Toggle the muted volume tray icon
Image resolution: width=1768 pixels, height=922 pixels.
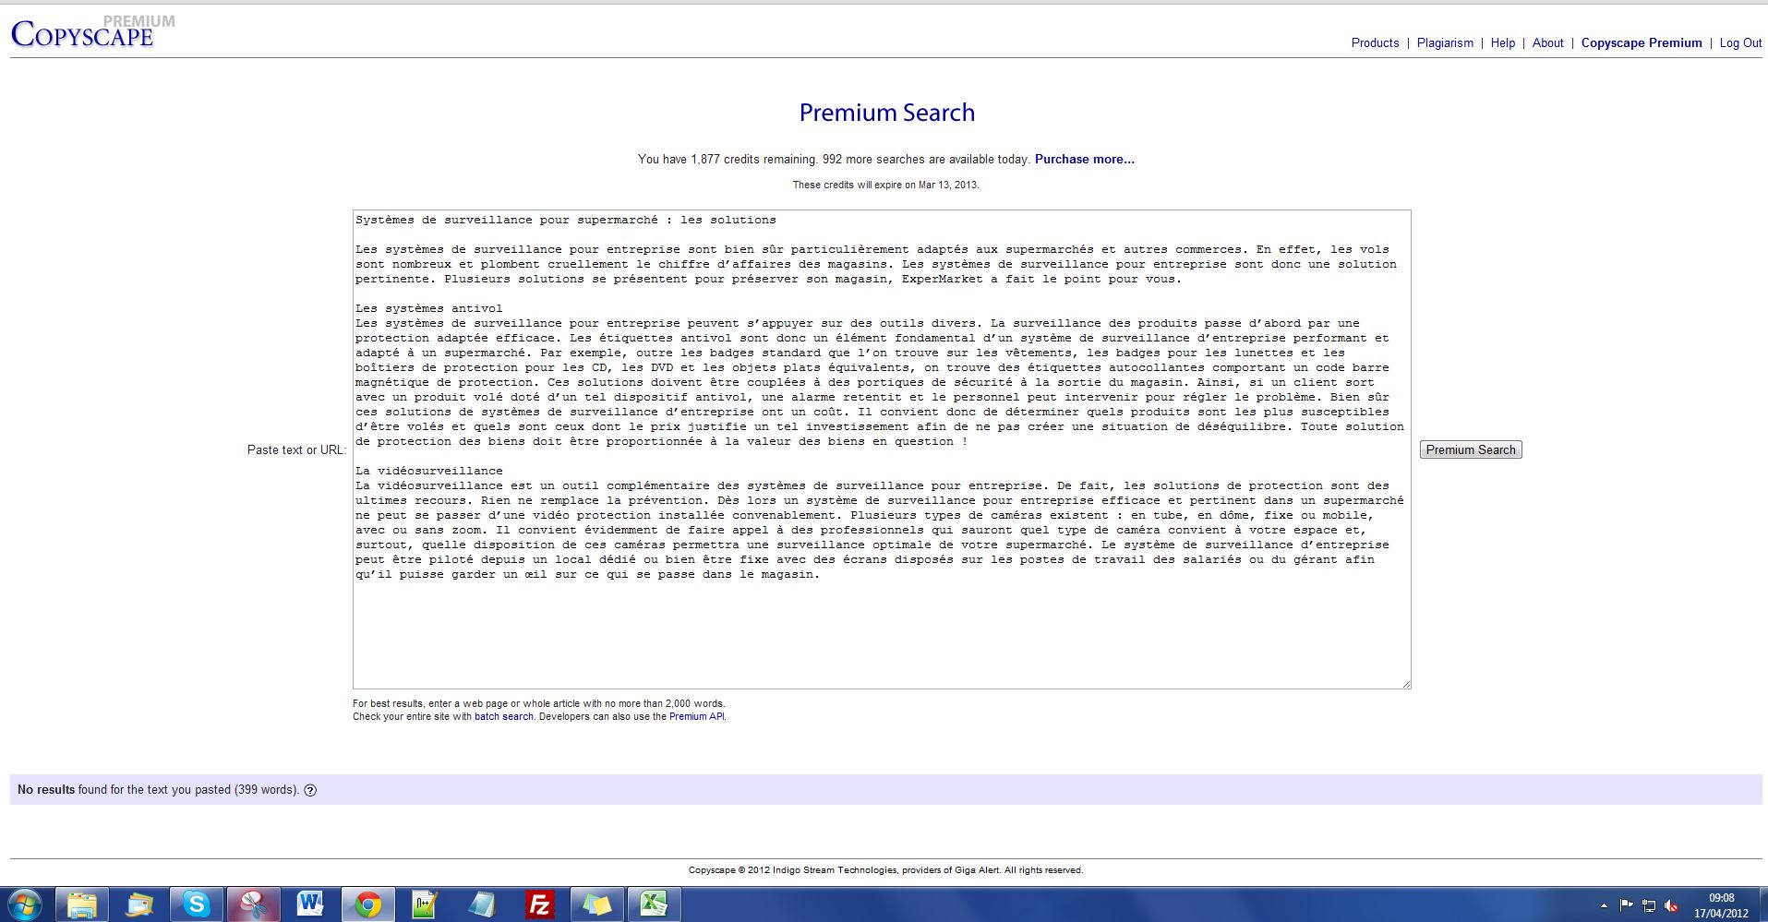[x=1671, y=905]
